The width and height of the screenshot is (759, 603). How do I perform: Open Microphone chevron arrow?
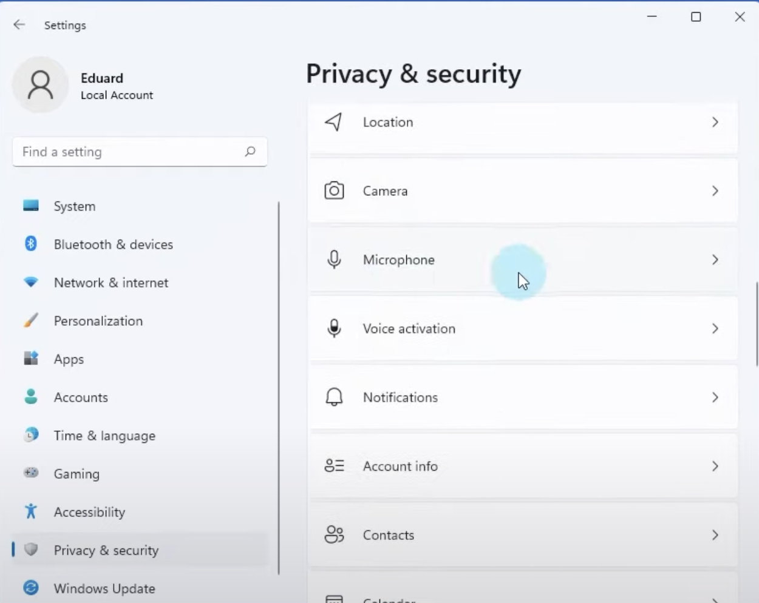point(715,260)
